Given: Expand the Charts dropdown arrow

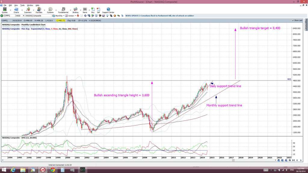Looking at the screenshot, I should point(22,10).
